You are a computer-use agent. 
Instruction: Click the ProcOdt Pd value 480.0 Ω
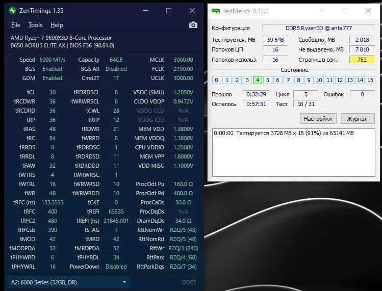point(183,193)
